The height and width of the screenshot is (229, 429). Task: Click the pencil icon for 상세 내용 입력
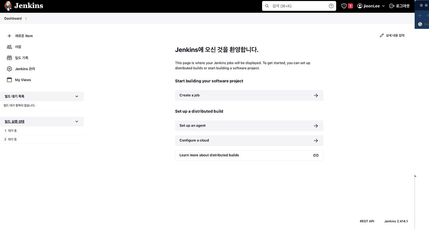(382, 35)
